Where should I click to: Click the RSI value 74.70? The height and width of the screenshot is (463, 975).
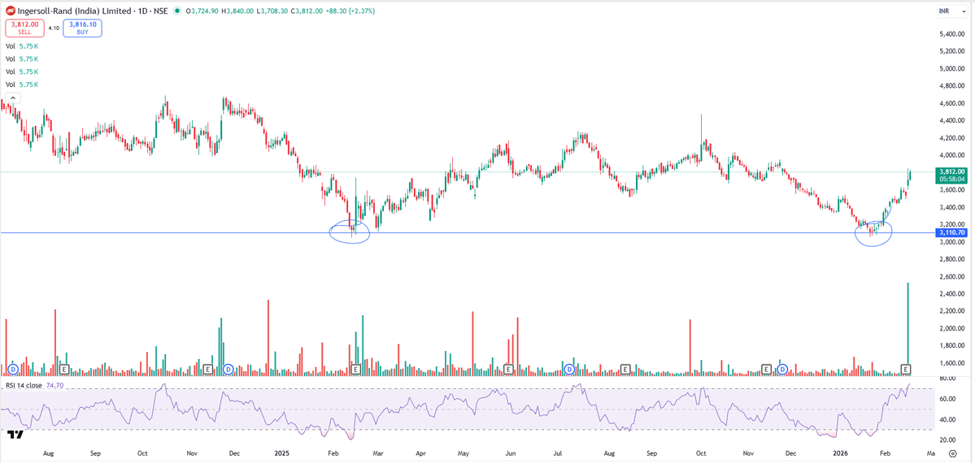click(x=54, y=385)
